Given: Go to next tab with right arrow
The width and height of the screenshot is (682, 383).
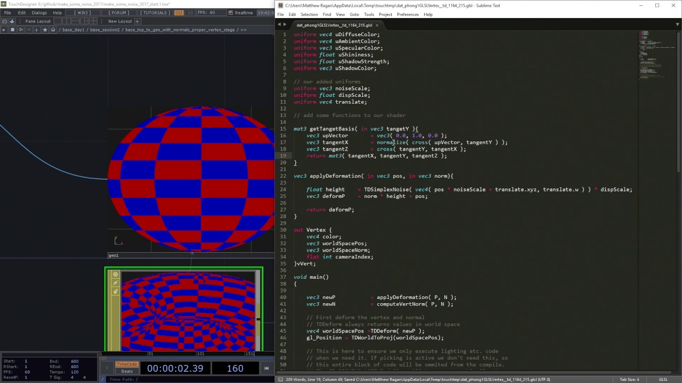Looking at the screenshot, I should tap(285, 25).
